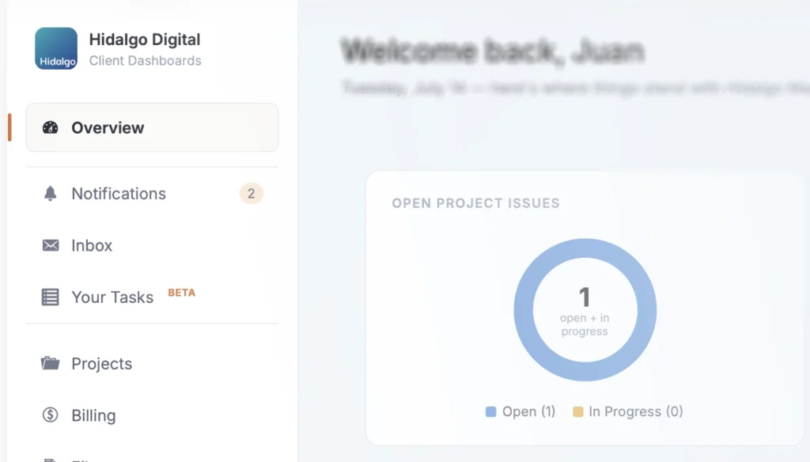810x462 pixels.
Task: Click the Inbox envelope icon
Action: 50,245
